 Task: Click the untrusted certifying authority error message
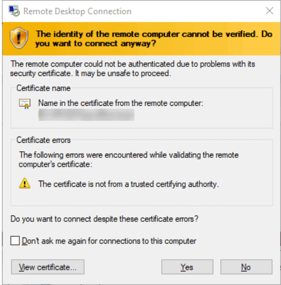tap(129, 184)
